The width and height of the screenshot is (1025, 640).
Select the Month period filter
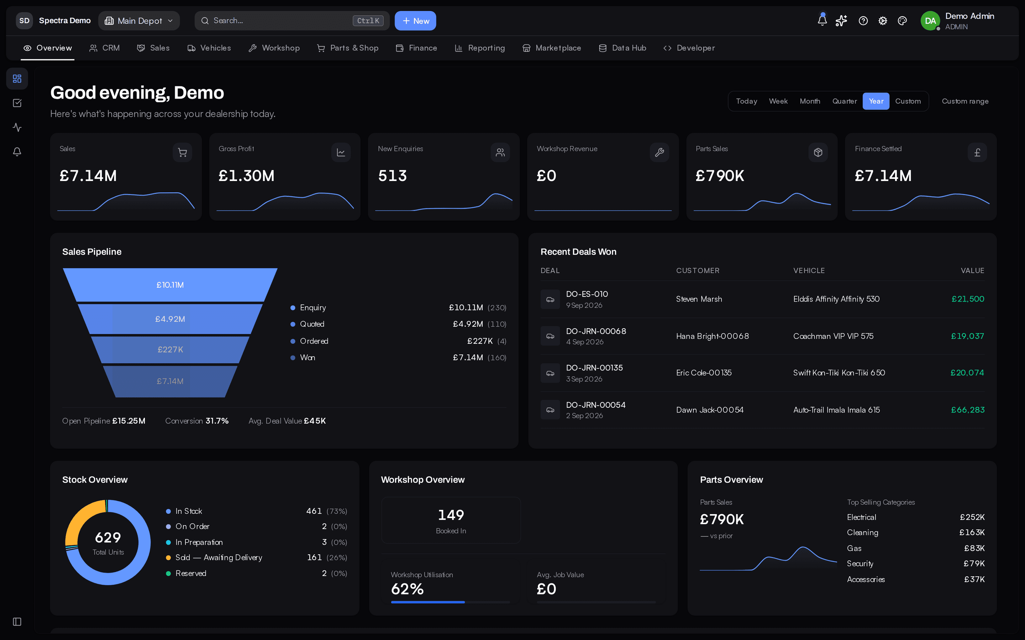(x=810, y=101)
